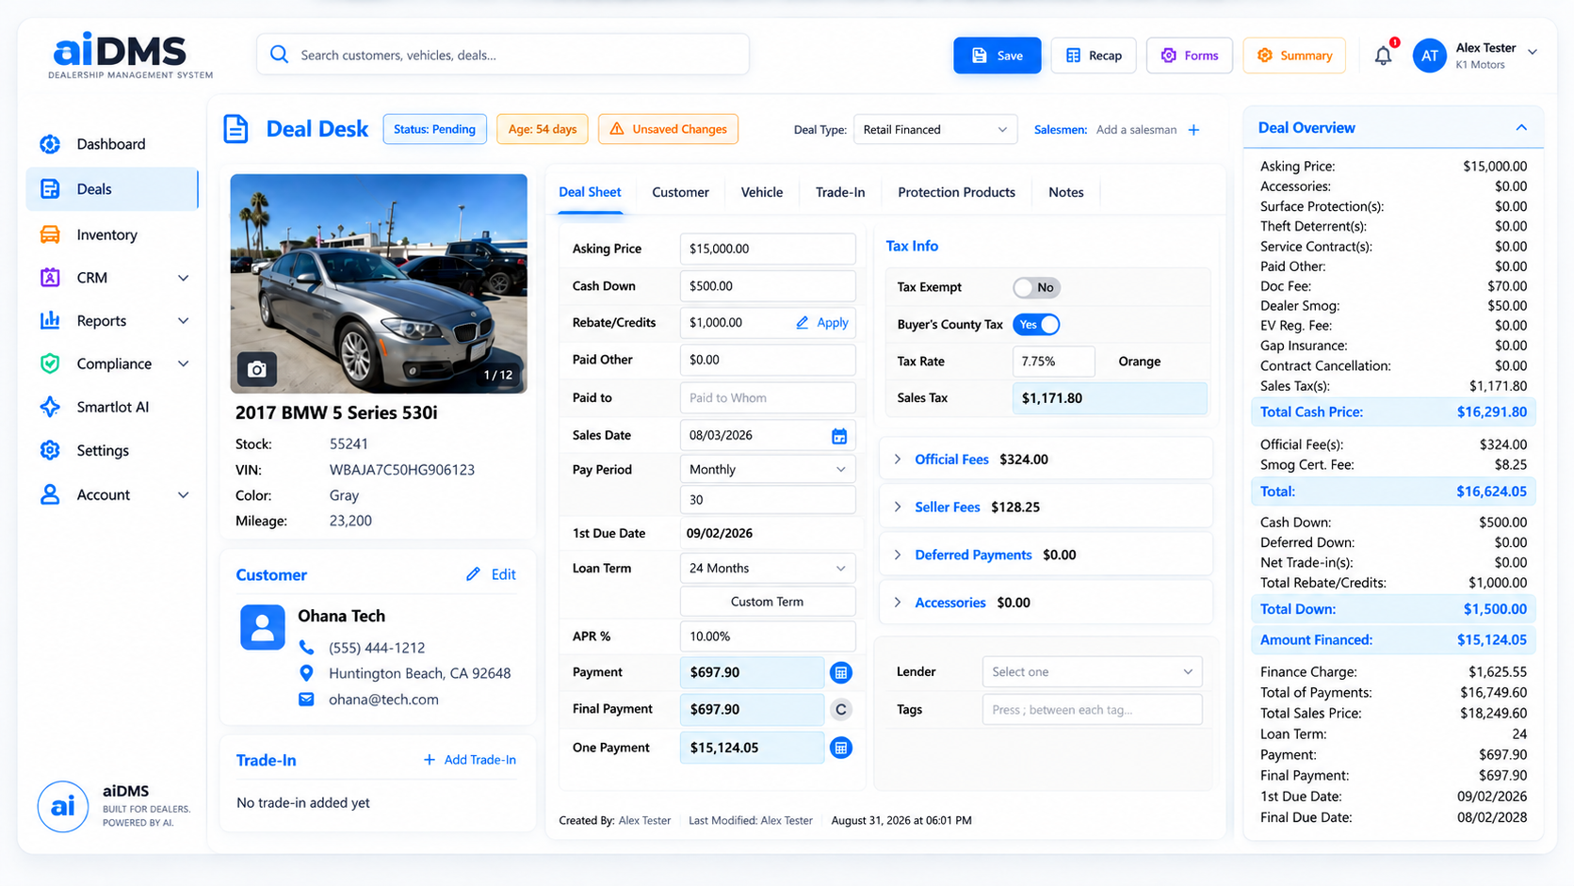Switch to the Vehicle tab
This screenshot has width=1574, height=886.
761,192
